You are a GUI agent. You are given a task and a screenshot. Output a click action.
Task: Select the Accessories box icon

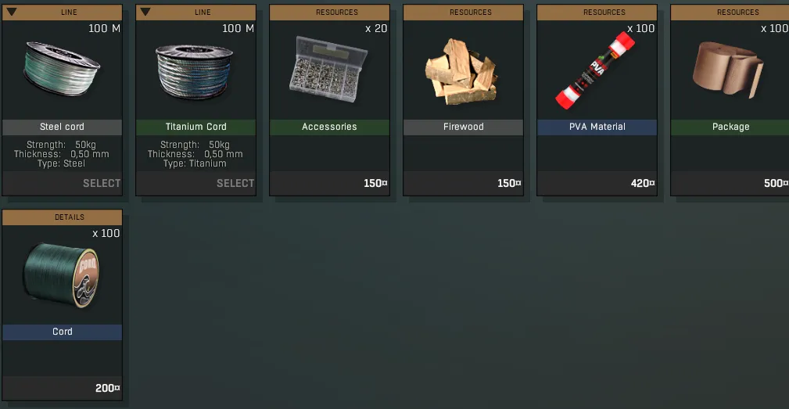coord(328,69)
